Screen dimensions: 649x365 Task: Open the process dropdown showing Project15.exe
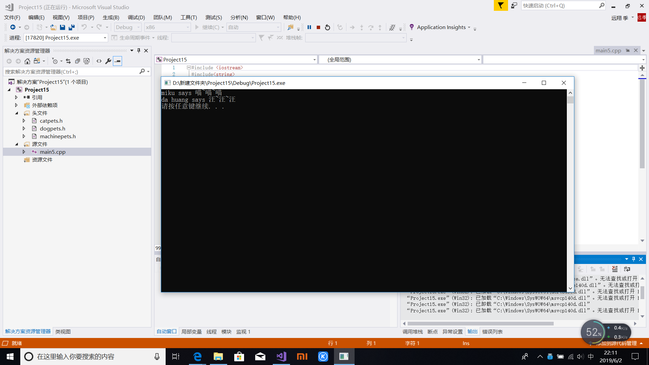pyautogui.click(x=105, y=38)
